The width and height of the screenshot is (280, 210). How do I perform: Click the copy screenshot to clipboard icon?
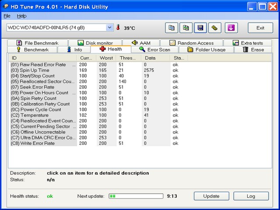click(x=186, y=28)
